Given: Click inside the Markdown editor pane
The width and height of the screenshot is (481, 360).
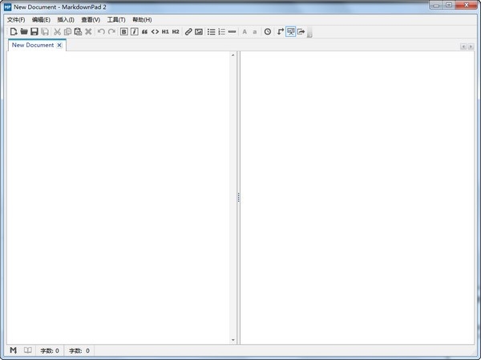Looking at the screenshot, I should pos(119,198).
